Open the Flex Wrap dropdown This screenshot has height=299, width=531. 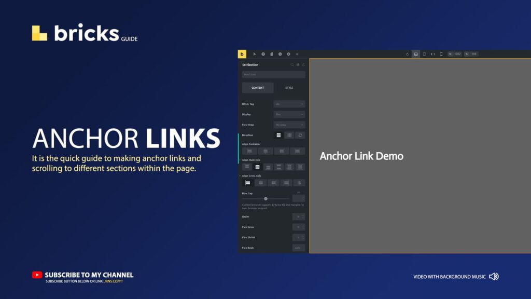pos(289,125)
